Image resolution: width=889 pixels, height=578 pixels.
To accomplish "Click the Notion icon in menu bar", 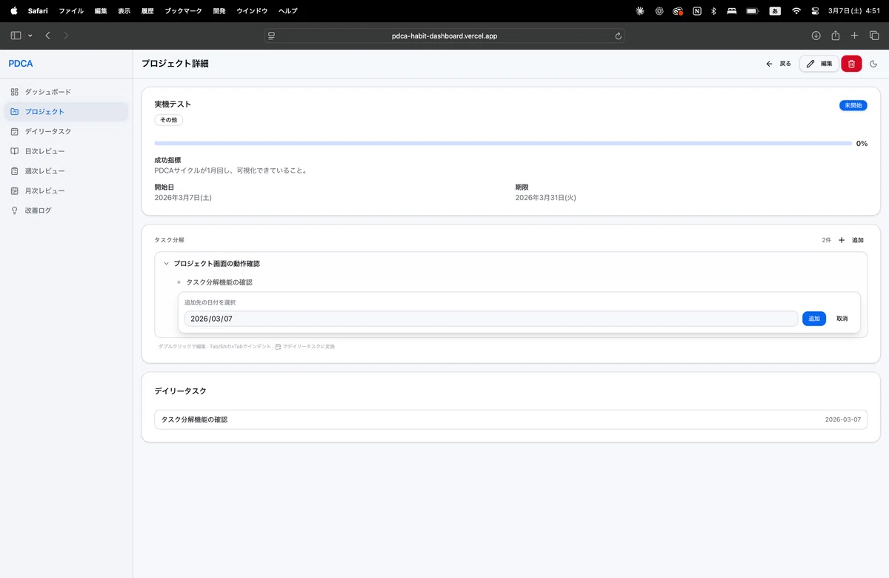I will pyautogui.click(x=697, y=11).
